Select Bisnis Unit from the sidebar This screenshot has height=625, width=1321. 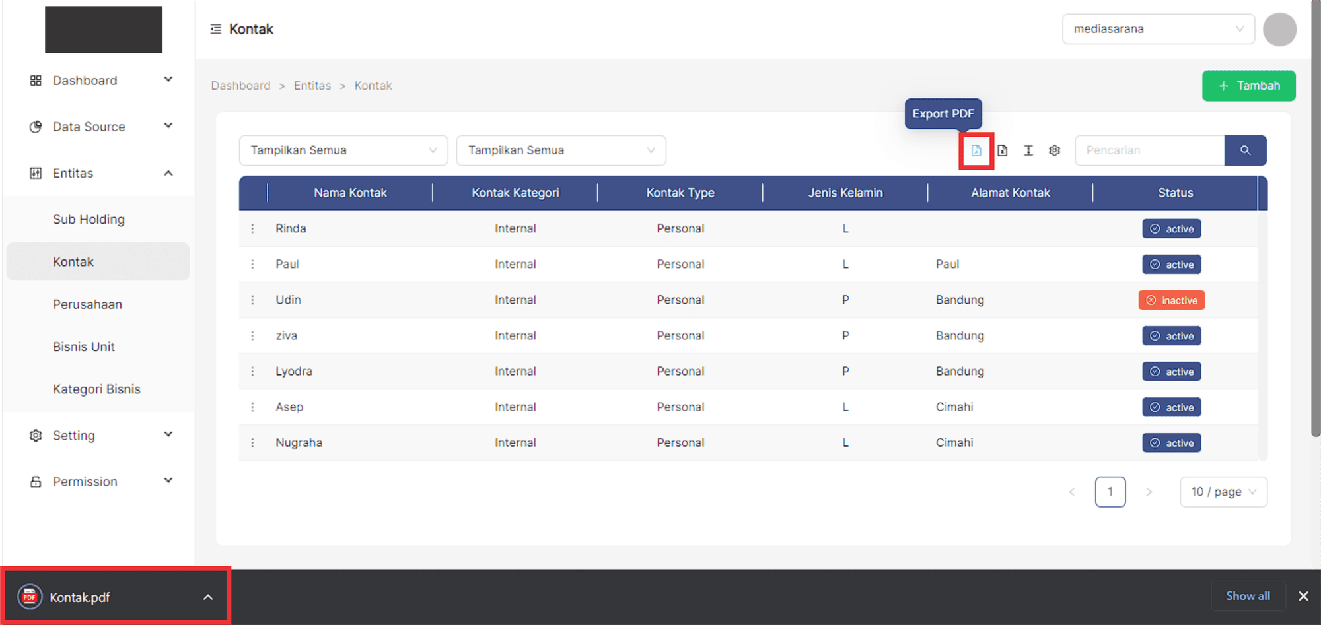(x=84, y=346)
